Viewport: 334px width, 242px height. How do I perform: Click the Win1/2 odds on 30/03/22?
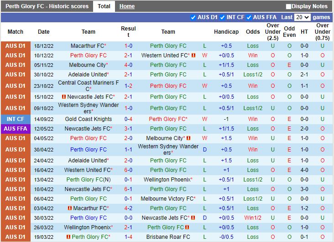click(x=253, y=218)
